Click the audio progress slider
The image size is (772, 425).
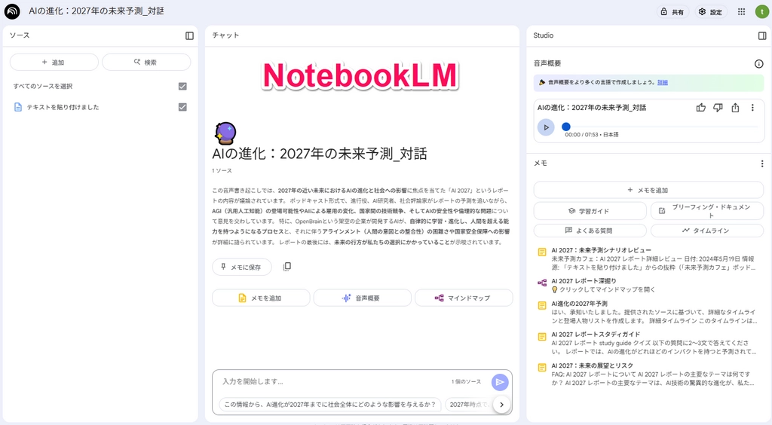[648, 127]
